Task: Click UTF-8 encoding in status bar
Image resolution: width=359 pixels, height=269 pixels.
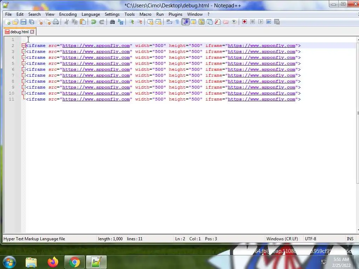Action: [311, 239]
